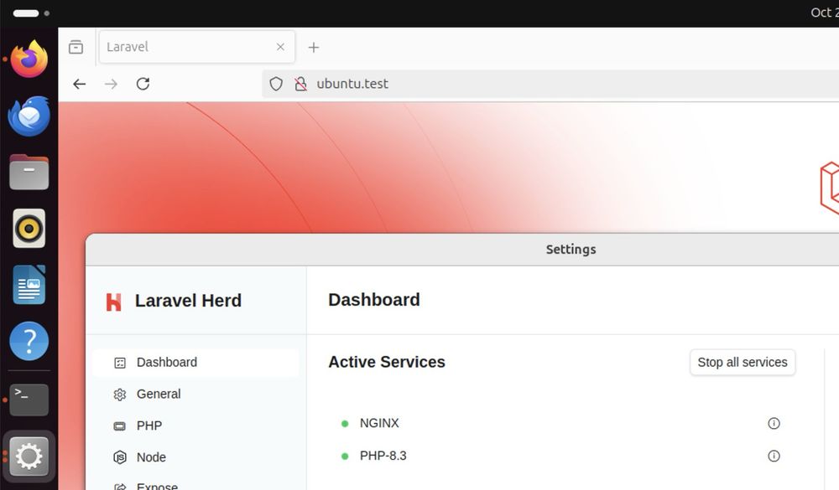Screen dimensions: 839x490
Task: Reload the ubuntu.test page
Action: pyautogui.click(x=143, y=84)
